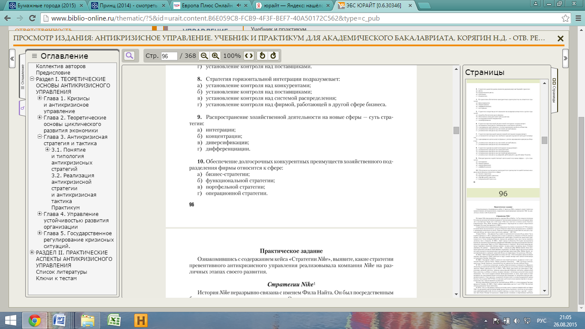Select the Практическое задание heading text
Screen dimensions: 585x329
click(x=291, y=251)
